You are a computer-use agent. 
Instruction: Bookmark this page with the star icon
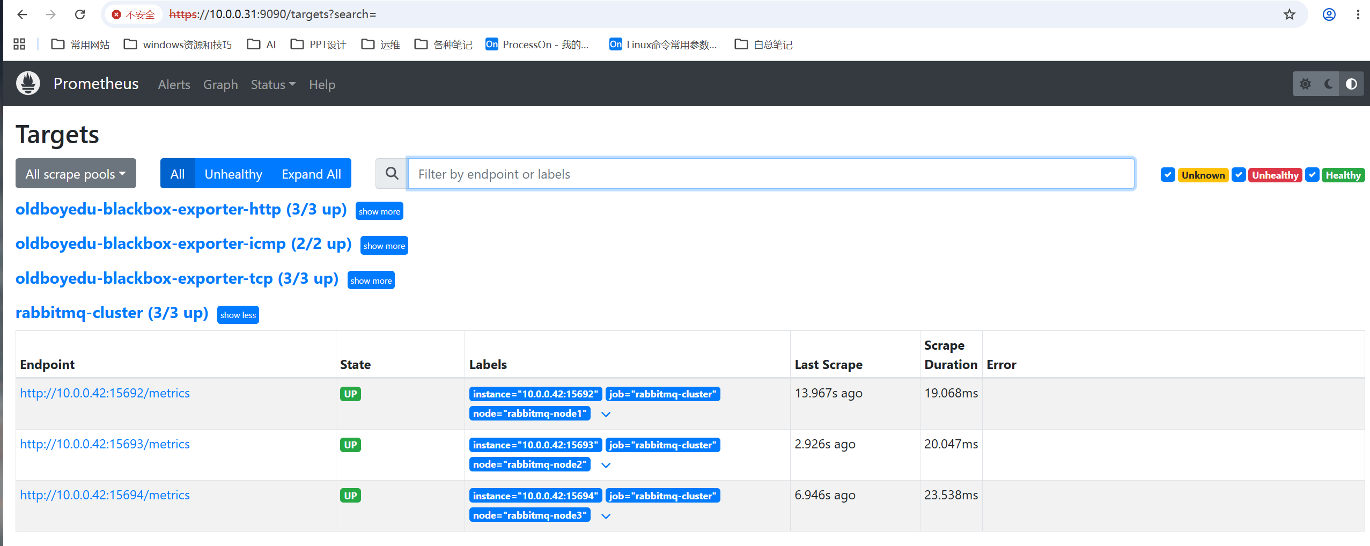1290,14
